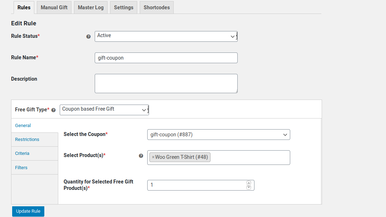This screenshot has width=386, height=217.
Task: Go to the Settings tab
Action: (x=124, y=7)
